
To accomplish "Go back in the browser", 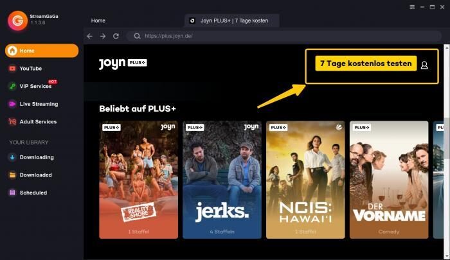I will 90,36.
